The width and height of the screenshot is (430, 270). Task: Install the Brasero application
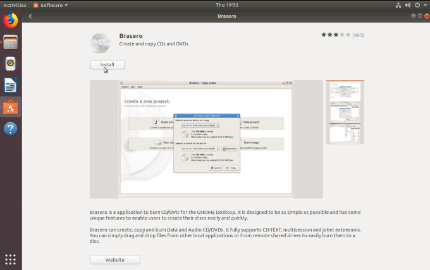tap(107, 64)
